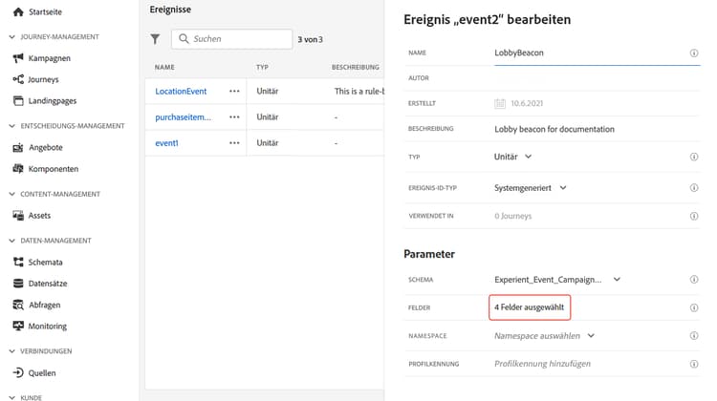Image resolution: width=717 pixels, height=401 pixels.
Task: Click 4 Felder ausgewählt
Action: click(530, 307)
